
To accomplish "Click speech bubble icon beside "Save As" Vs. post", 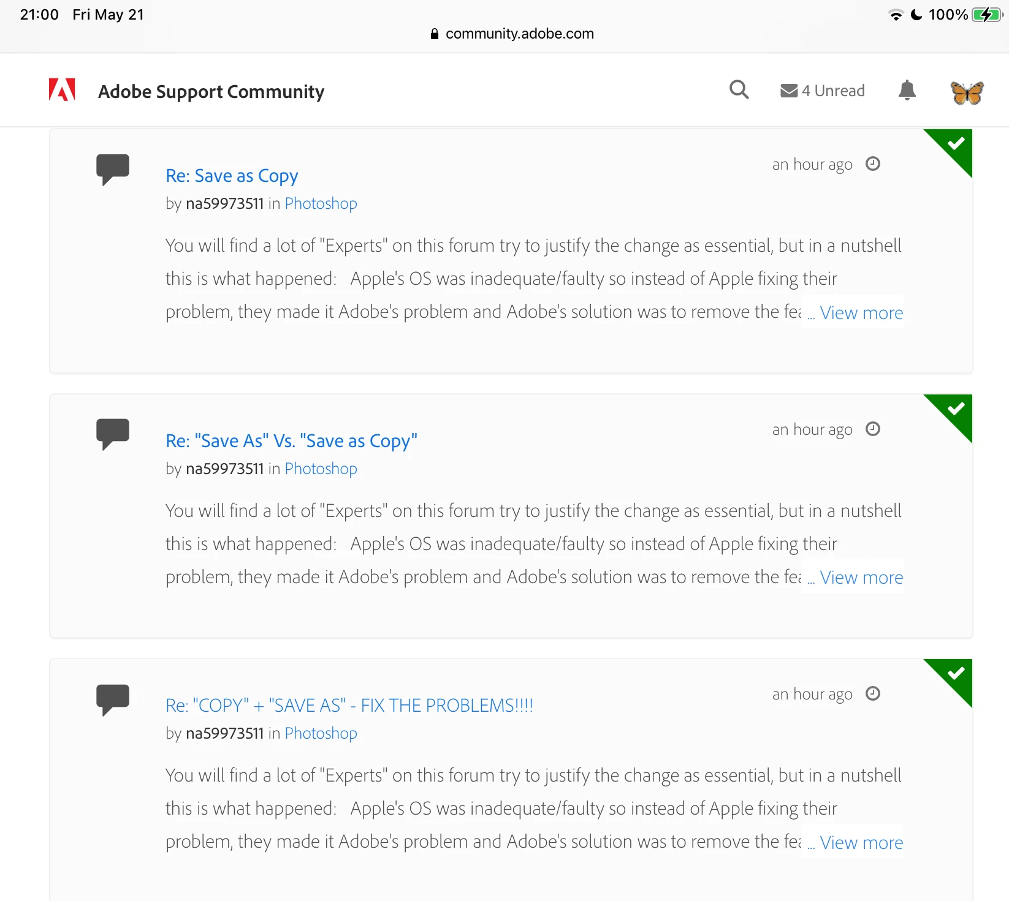I will tap(113, 434).
